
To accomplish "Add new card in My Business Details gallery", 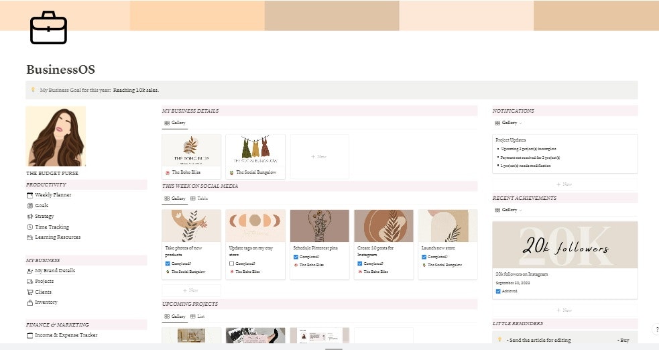I will [319, 157].
